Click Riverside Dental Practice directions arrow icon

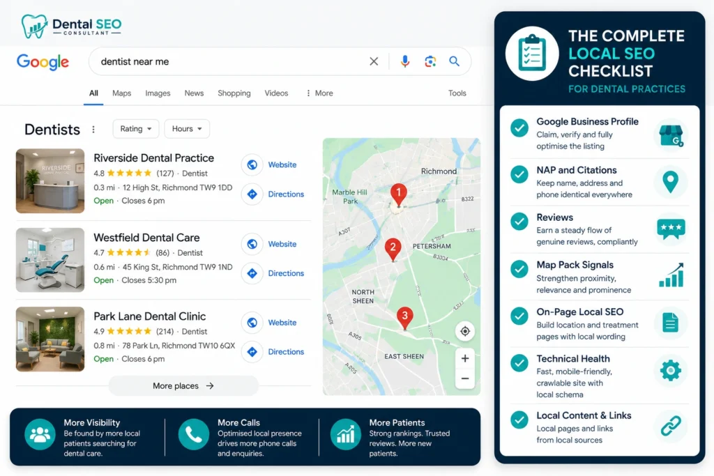pos(252,194)
